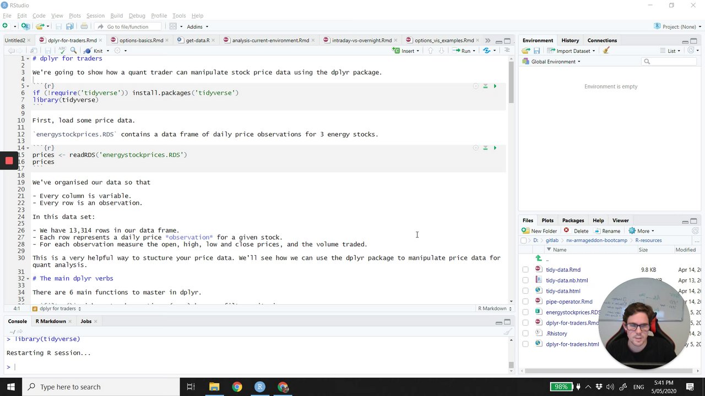Click the Go to file/function field

[129, 26]
